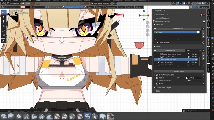Switch to Utilities brush category tab
Viewport: 214px width, 120px height.
coord(37,111)
